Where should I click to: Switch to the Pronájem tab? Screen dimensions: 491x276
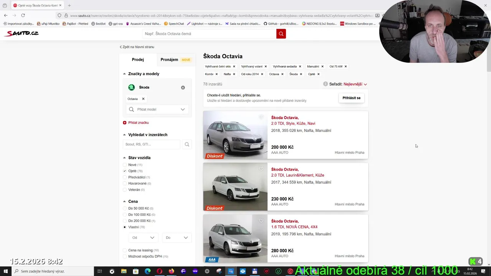coord(175,60)
